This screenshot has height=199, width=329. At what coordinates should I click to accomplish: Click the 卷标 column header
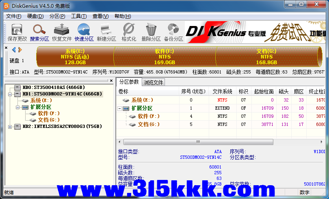148,91
